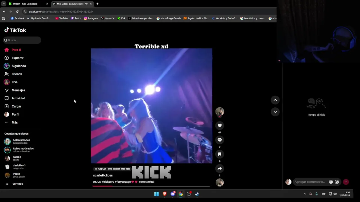This screenshot has height=202, width=360.
Task: Click the #KICK hashtag
Action: (x=97, y=182)
